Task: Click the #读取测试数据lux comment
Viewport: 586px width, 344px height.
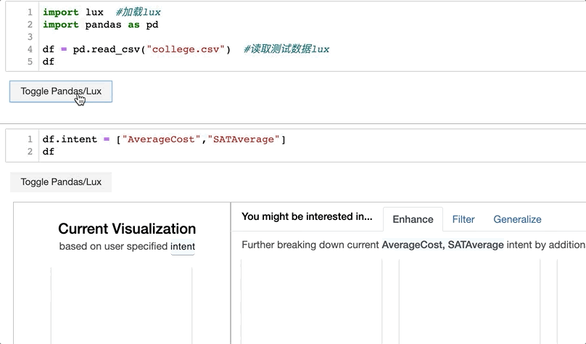Action: click(286, 49)
